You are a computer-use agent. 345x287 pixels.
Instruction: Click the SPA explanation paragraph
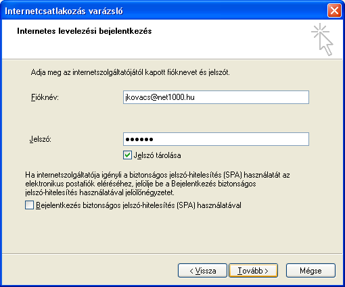pos(158,184)
